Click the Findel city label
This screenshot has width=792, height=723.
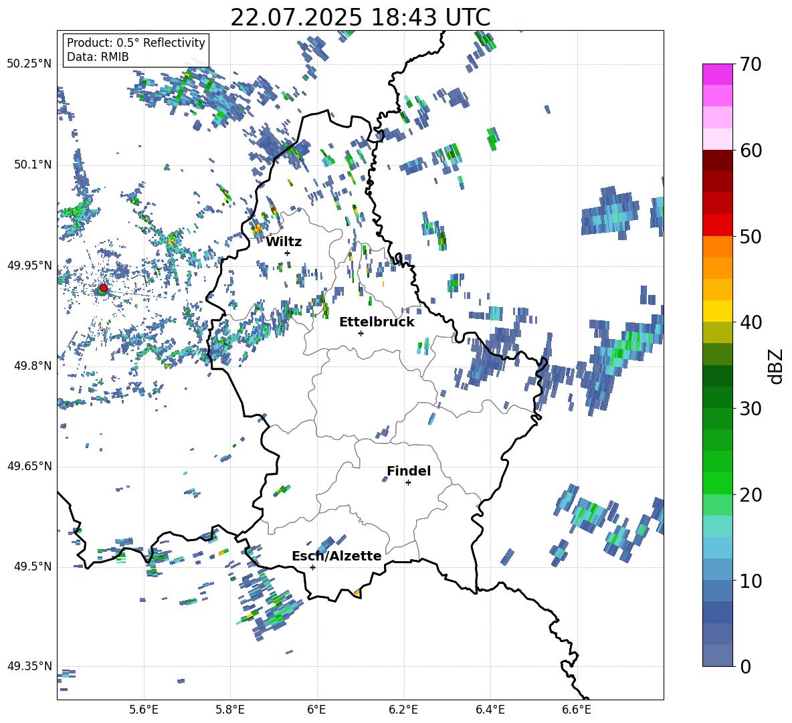click(x=409, y=471)
